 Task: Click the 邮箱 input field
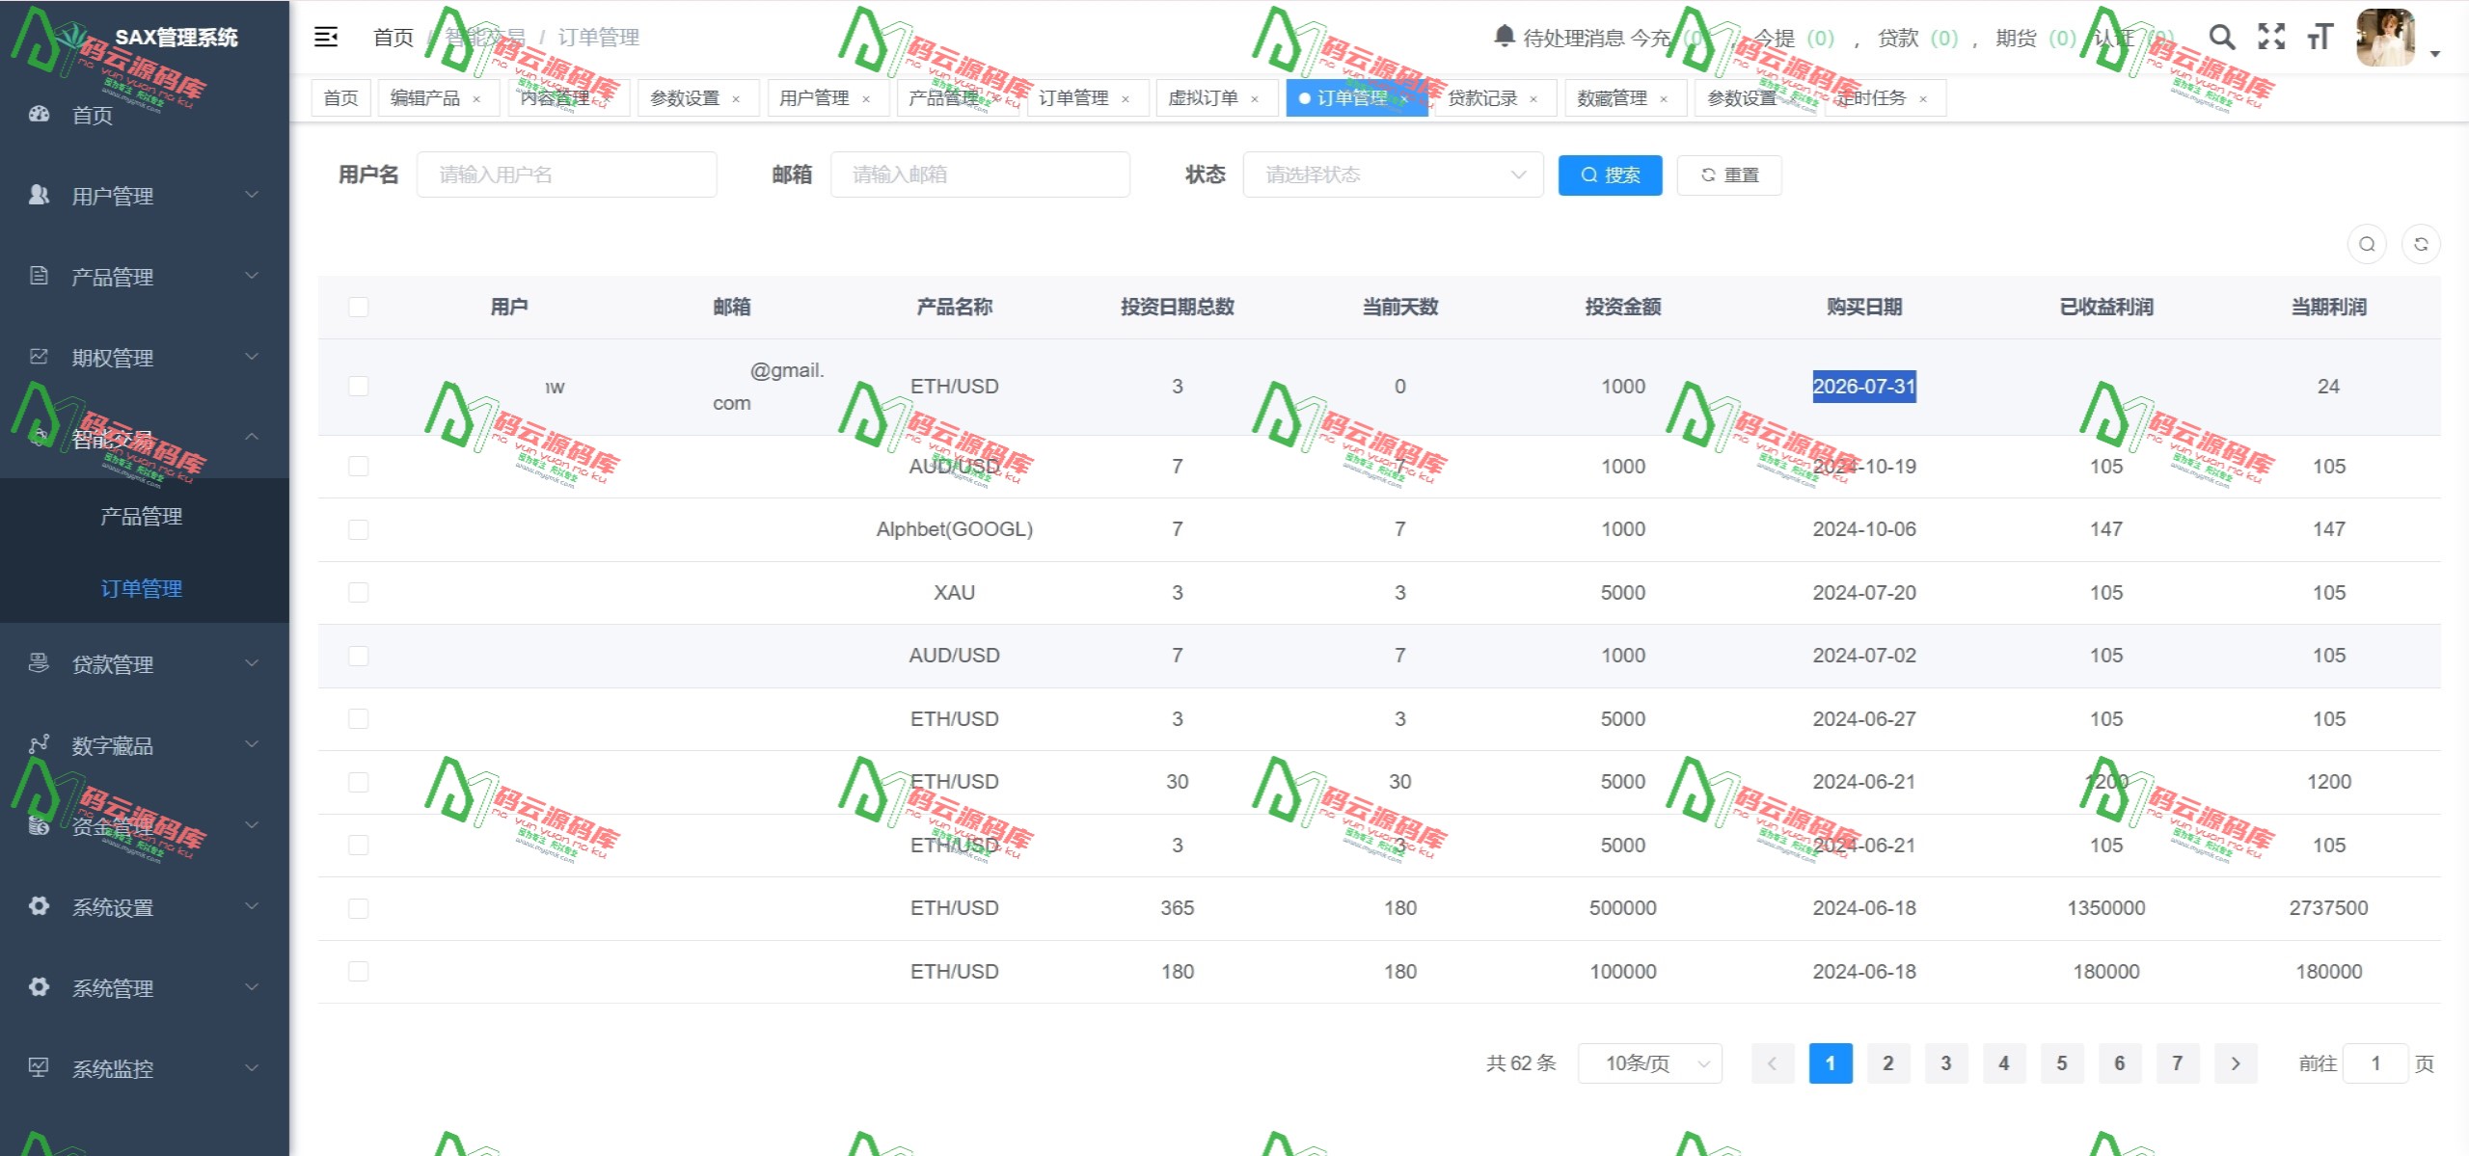980,175
